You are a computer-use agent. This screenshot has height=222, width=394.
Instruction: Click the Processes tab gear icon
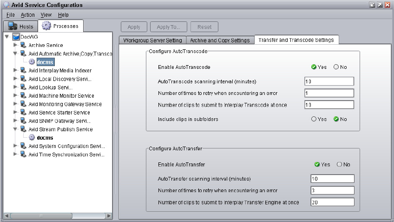point(46,26)
